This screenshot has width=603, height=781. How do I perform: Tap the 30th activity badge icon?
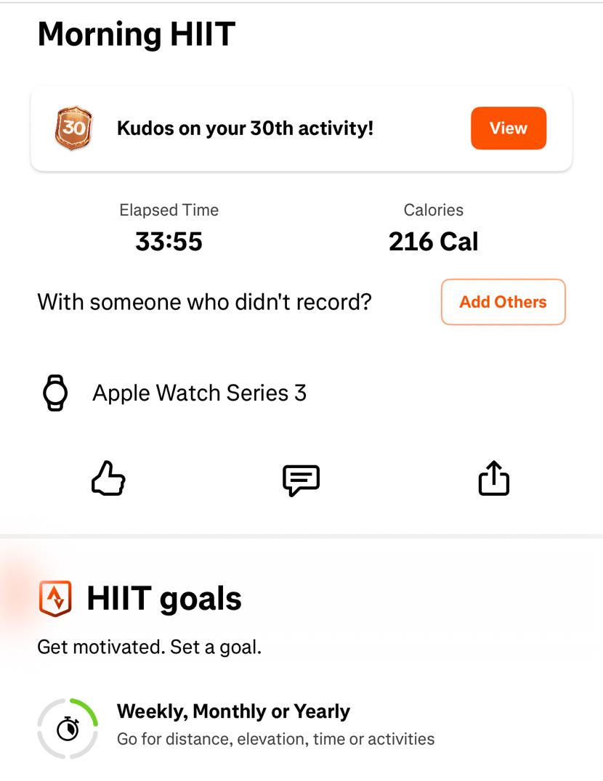coord(74,128)
